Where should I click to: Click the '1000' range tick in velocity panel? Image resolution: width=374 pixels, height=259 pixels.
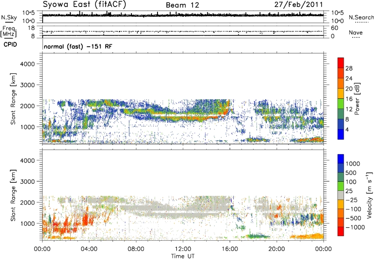(x=27, y=223)
